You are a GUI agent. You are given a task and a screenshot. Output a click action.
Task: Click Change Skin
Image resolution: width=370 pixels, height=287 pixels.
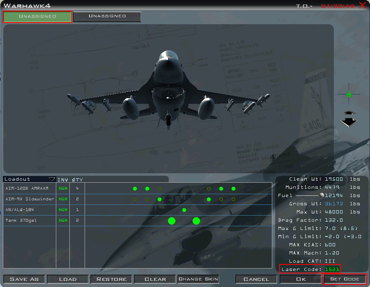click(198, 279)
